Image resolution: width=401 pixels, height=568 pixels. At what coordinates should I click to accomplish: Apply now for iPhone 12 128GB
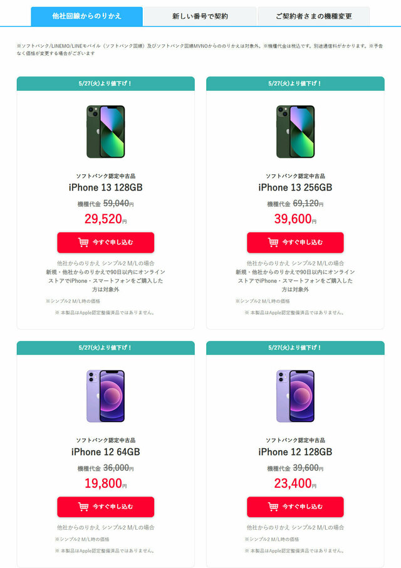[295, 507]
